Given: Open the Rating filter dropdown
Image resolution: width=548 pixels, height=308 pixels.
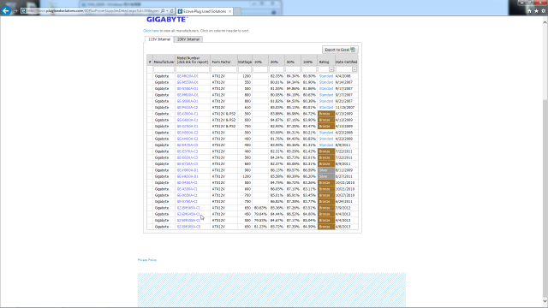Looking at the screenshot, I should [x=331, y=69].
